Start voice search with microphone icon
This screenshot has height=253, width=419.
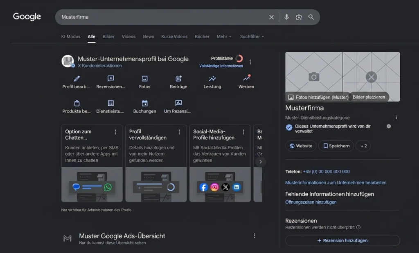(x=286, y=17)
